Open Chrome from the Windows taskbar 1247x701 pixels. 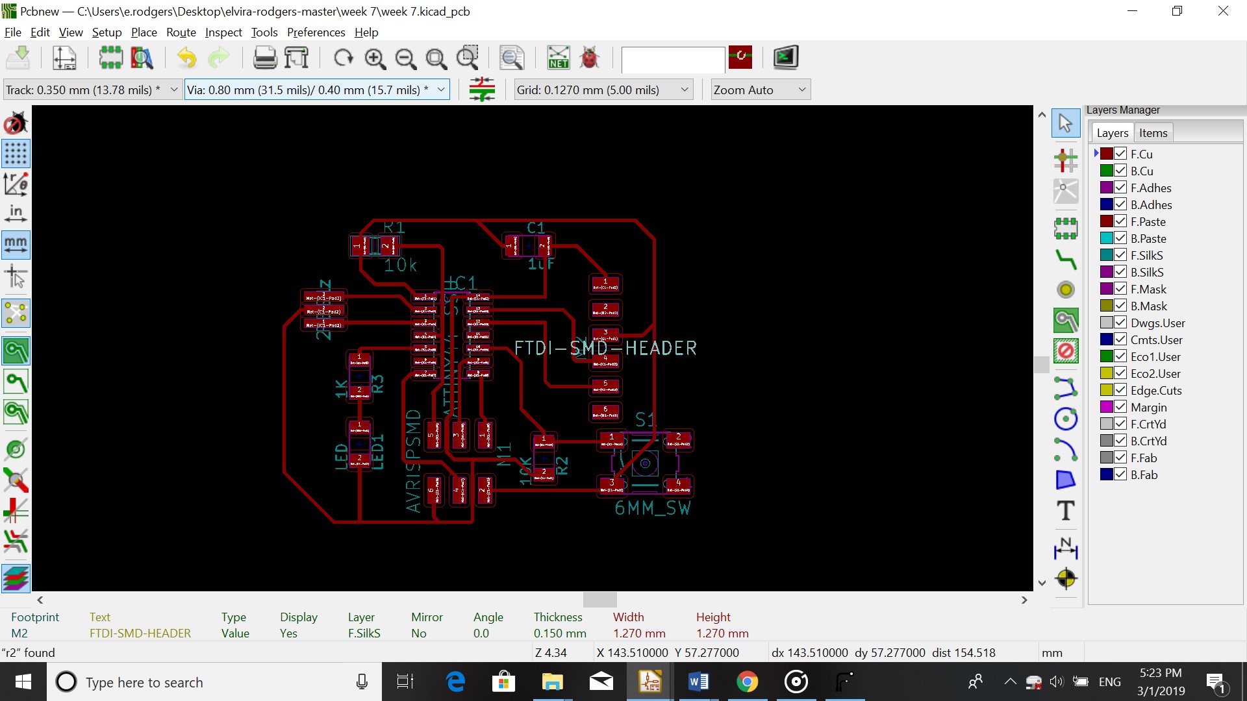(747, 682)
